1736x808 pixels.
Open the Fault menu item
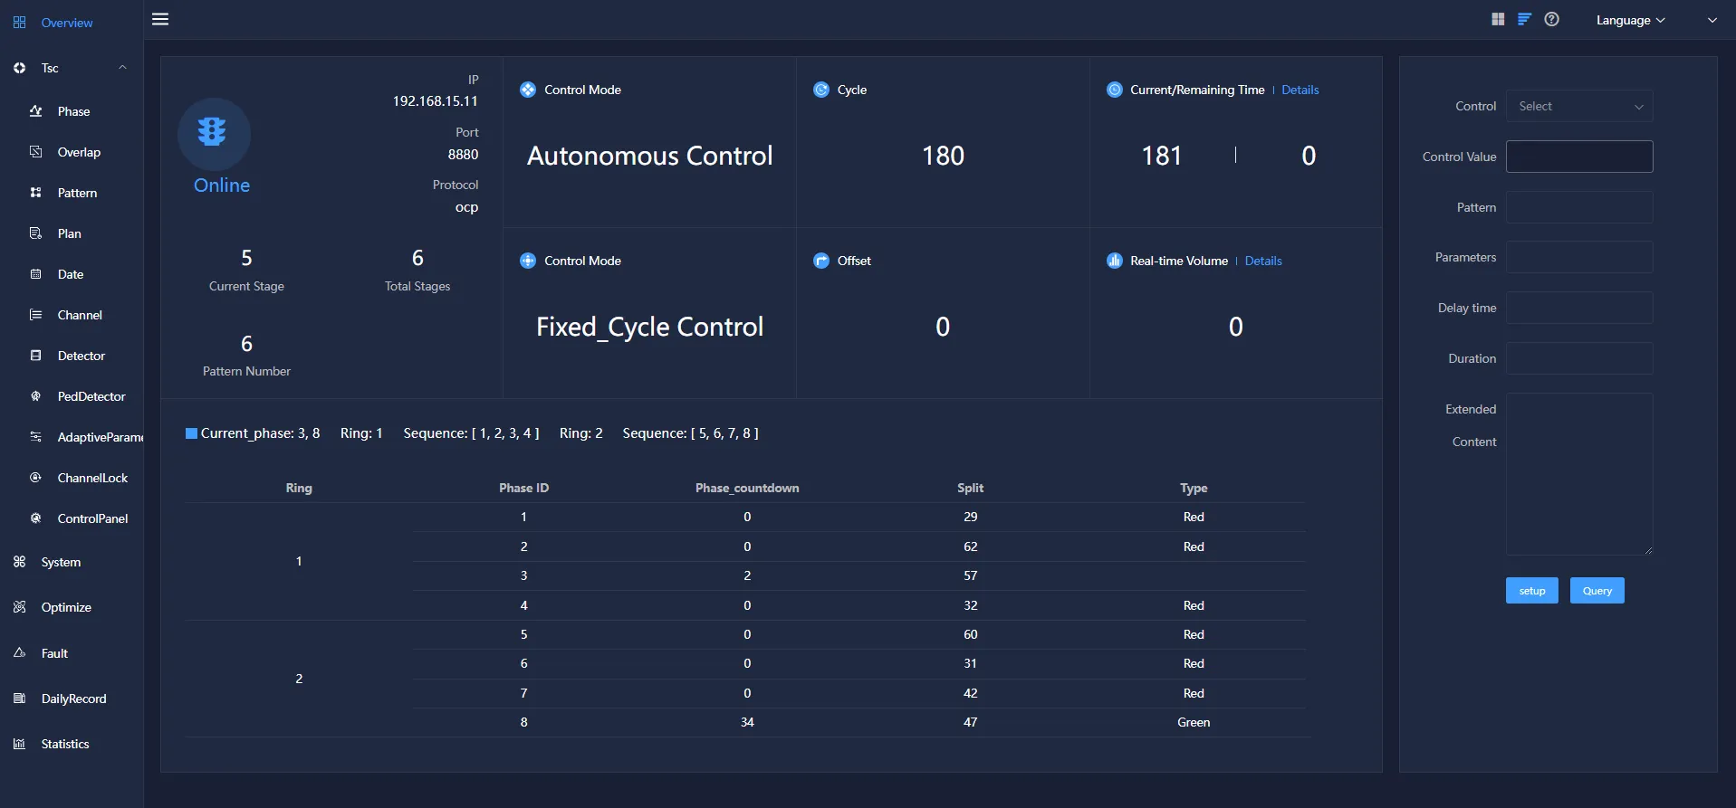[54, 653]
